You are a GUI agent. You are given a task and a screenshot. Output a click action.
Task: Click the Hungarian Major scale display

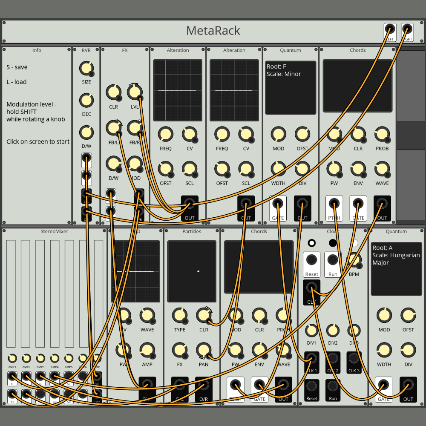point(396,269)
